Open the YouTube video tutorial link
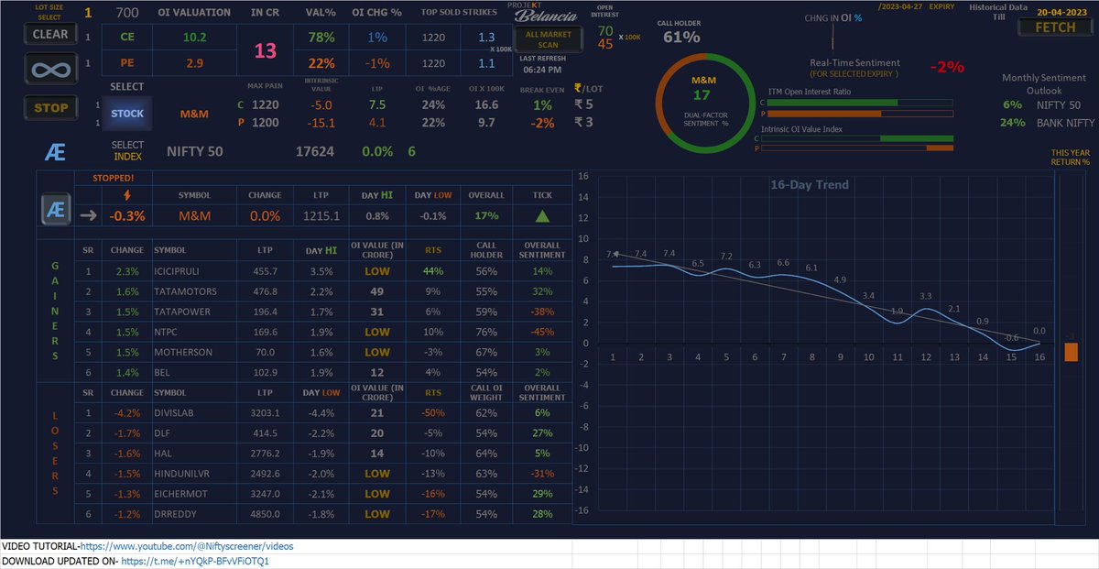The height and width of the screenshot is (569, 1099). coord(187,546)
